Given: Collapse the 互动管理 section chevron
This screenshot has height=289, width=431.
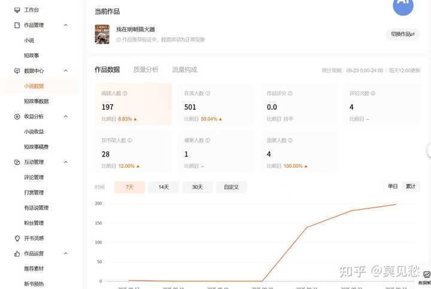Looking at the screenshot, I should (65, 162).
